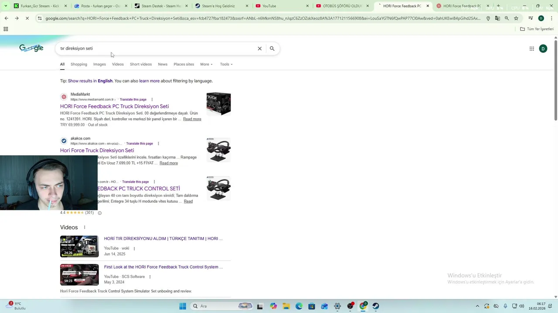Switch to the News tab
Image resolution: width=558 pixels, height=313 pixels.
click(x=163, y=64)
